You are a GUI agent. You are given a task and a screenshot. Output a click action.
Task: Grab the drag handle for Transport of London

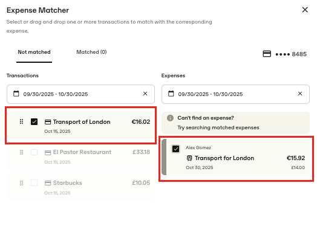pos(21,121)
